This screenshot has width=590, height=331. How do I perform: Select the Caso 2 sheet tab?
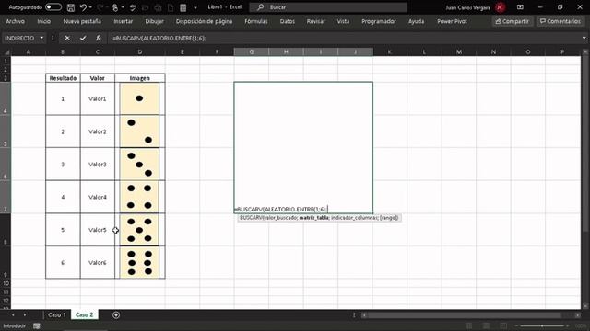click(84, 314)
